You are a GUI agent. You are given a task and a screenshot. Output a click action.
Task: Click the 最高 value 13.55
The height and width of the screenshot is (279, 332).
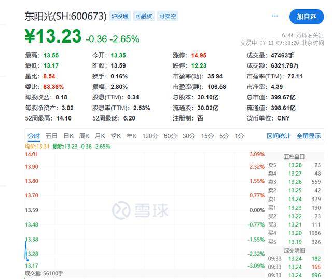[x=51, y=56]
